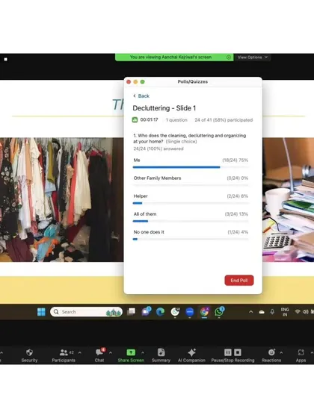Click the Back link in Polls window

pos(141,96)
